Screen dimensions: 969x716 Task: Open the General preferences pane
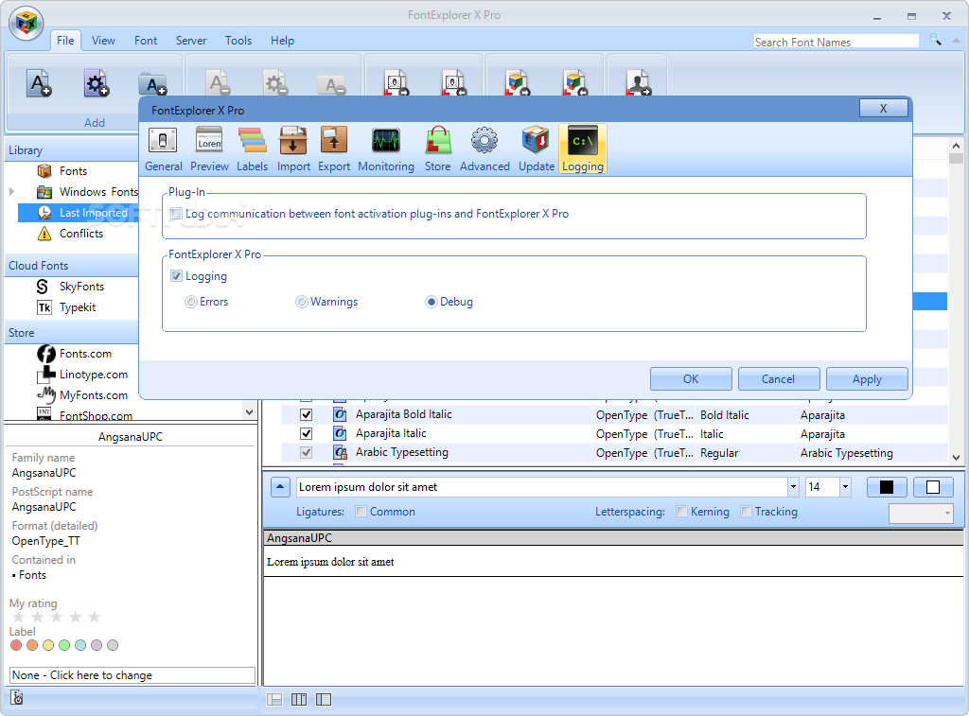point(163,148)
